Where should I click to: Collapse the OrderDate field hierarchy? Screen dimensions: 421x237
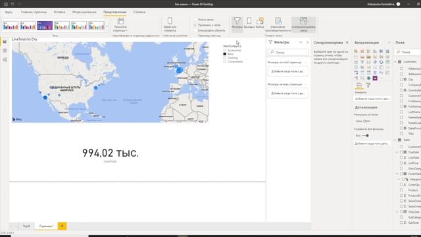pyautogui.click(x=397, y=174)
